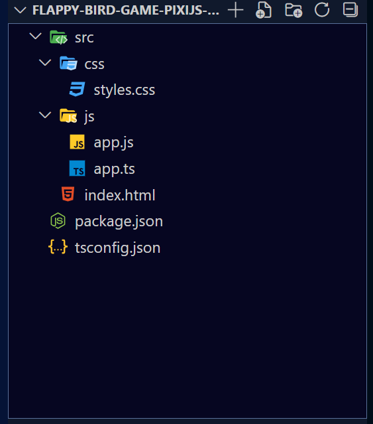Click the Node.js icon beside package.json
The height and width of the screenshot is (424, 373).
(58, 221)
